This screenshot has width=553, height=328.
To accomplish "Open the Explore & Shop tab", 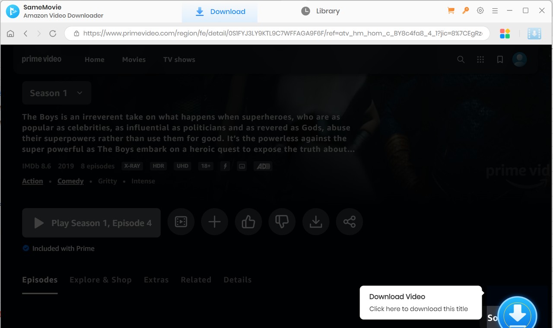I will coord(100,280).
